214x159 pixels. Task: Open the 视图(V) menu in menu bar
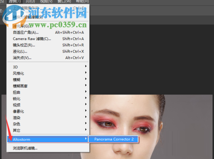click(46, 1)
